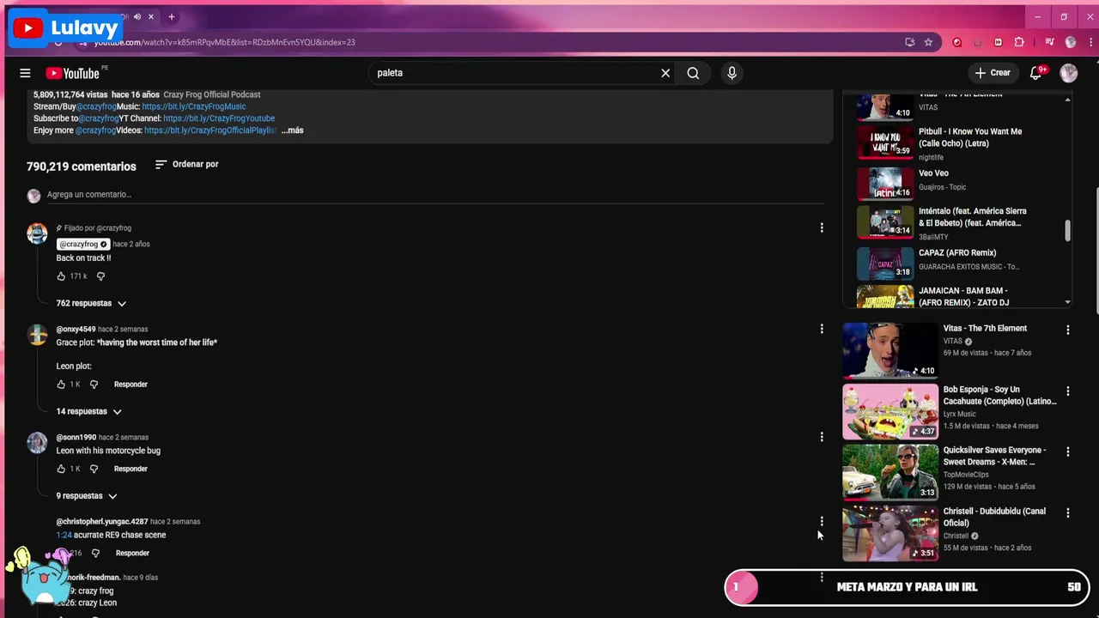Click the install app icon in address bar
Image resolution: width=1099 pixels, height=618 pixels.
point(910,42)
